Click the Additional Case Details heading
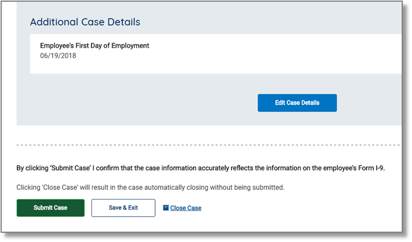The image size is (412, 242). (85, 22)
